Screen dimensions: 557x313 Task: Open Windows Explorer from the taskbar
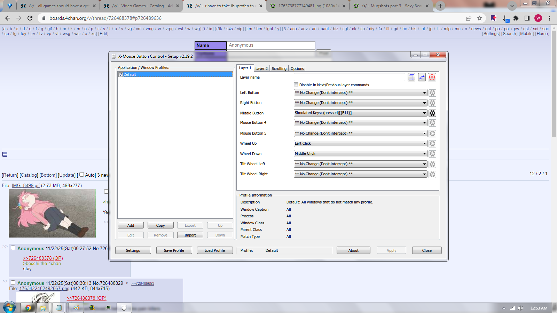[x=43, y=308]
